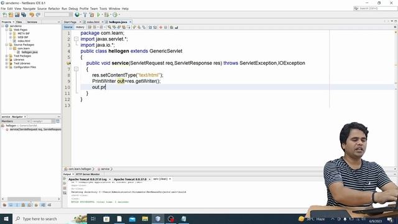Collapse the Source Packages node
The image size is (398, 224).
[7, 45]
